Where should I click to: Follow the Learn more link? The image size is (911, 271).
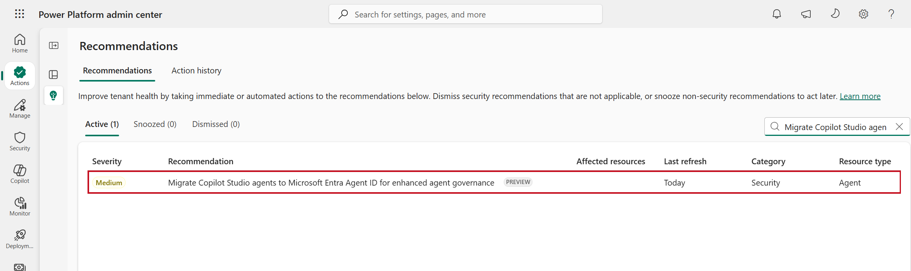point(860,96)
